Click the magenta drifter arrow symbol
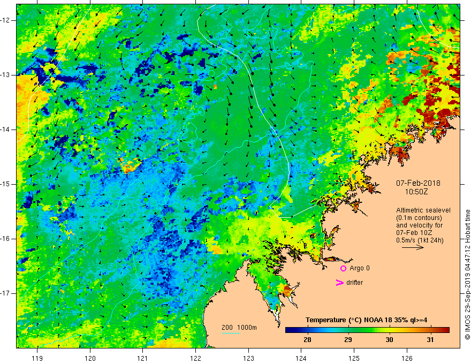This screenshot has width=471, height=364. [340, 283]
